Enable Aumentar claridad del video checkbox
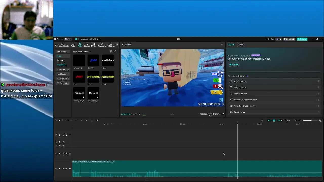324x182 pixels. tap(318, 106)
